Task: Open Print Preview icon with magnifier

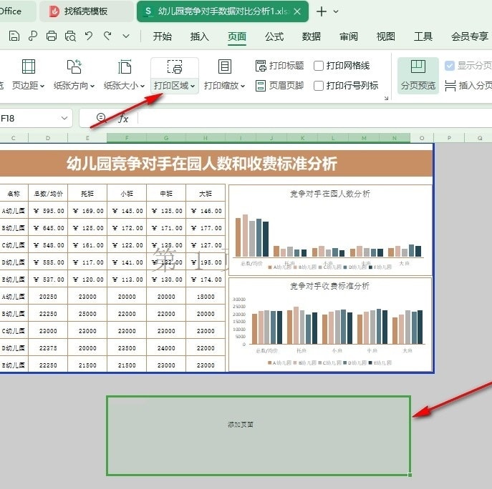Action: point(70,36)
